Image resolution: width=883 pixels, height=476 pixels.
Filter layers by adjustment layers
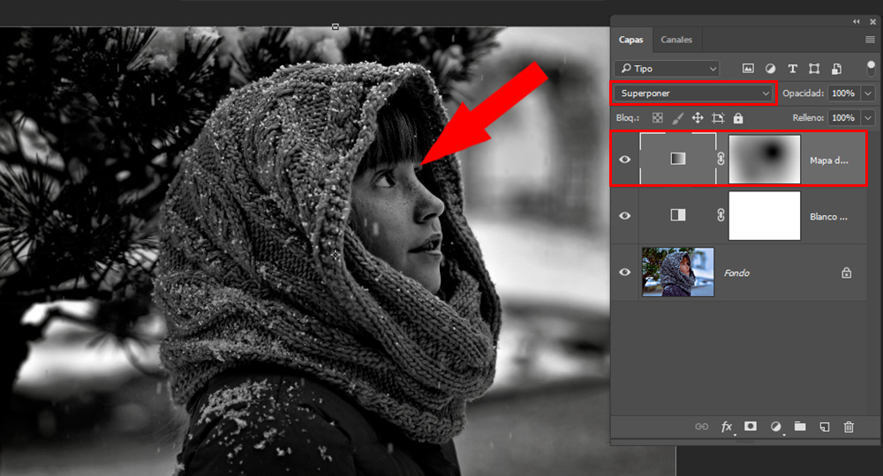pyautogui.click(x=770, y=69)
